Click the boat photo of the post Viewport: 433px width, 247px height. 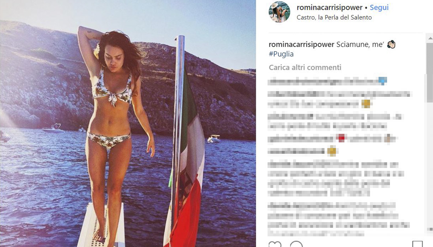(128, 124)
